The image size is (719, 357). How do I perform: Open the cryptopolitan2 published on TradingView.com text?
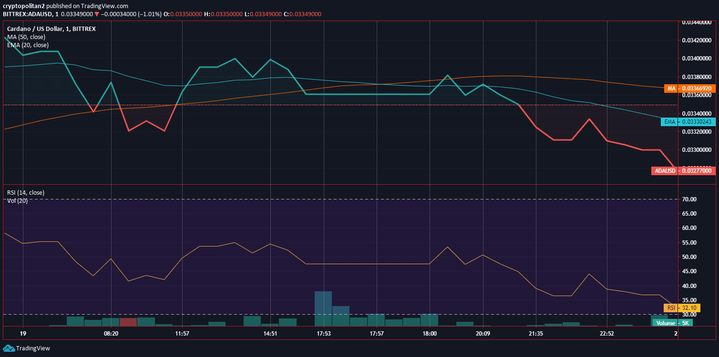pyautogui.click(x=66, y=6)
